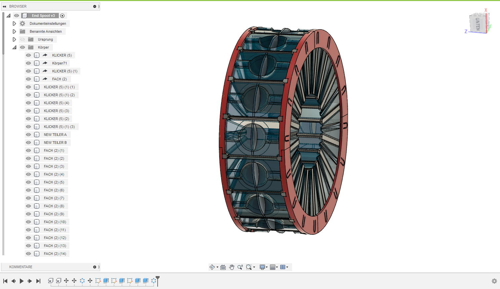The width and height of the screenshot is (500, 289).
Task: Click the Grid and Snaps icon
Action: coord(273,267)
